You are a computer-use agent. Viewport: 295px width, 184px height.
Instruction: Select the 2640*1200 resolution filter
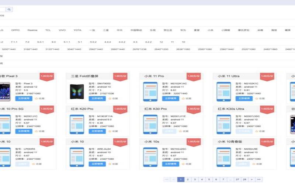(161, 49)
